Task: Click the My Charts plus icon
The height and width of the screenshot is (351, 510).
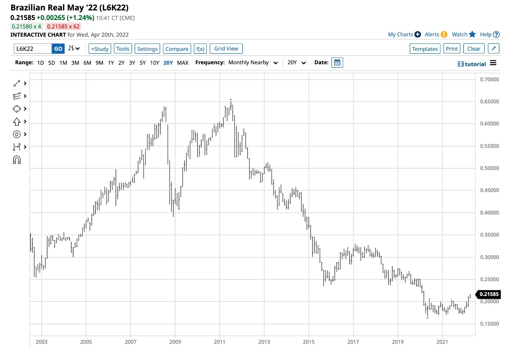Action: pos(418,34)
